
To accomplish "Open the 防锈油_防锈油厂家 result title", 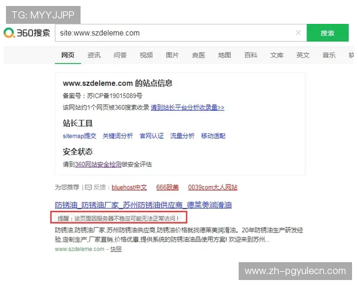I will 143,205.
